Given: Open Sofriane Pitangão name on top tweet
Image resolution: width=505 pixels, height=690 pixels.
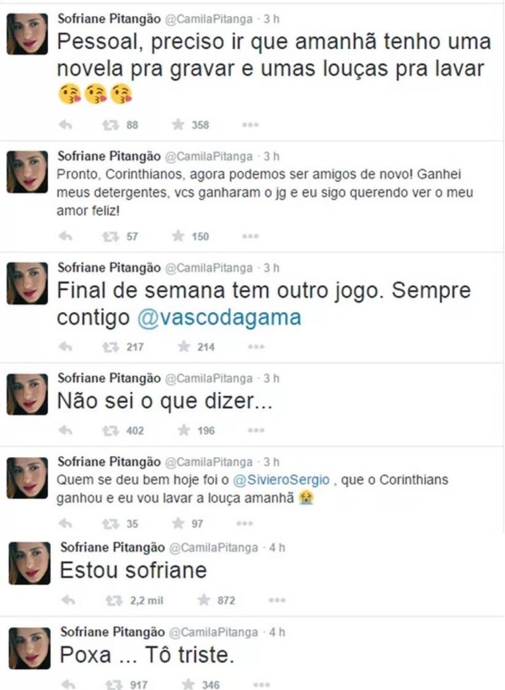Looking at the screenshot, I should pyautogui.click(x=109, y=18).
